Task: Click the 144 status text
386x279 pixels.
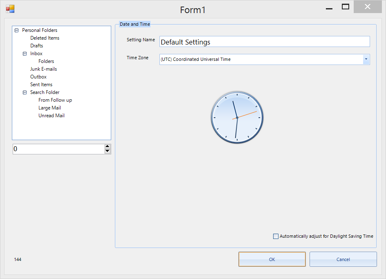Action: pyautogui.click(x=18, y=259)
